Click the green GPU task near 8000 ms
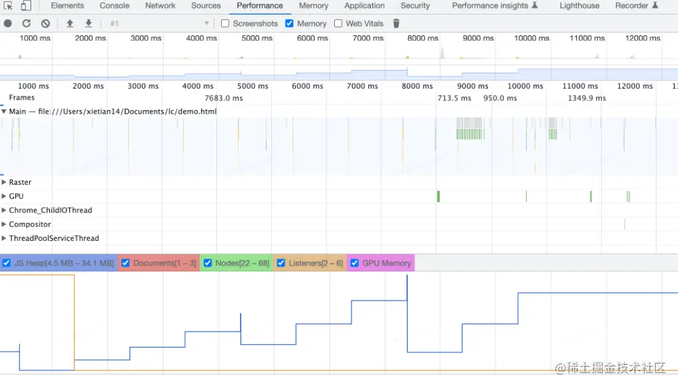 pyautogui.click(x=438, y=197)
